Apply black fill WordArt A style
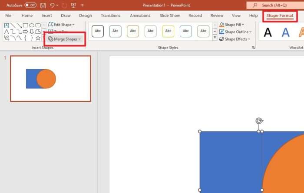Viewport: 304px width, 193px height. pyautogui.click(x=268, y=32)
